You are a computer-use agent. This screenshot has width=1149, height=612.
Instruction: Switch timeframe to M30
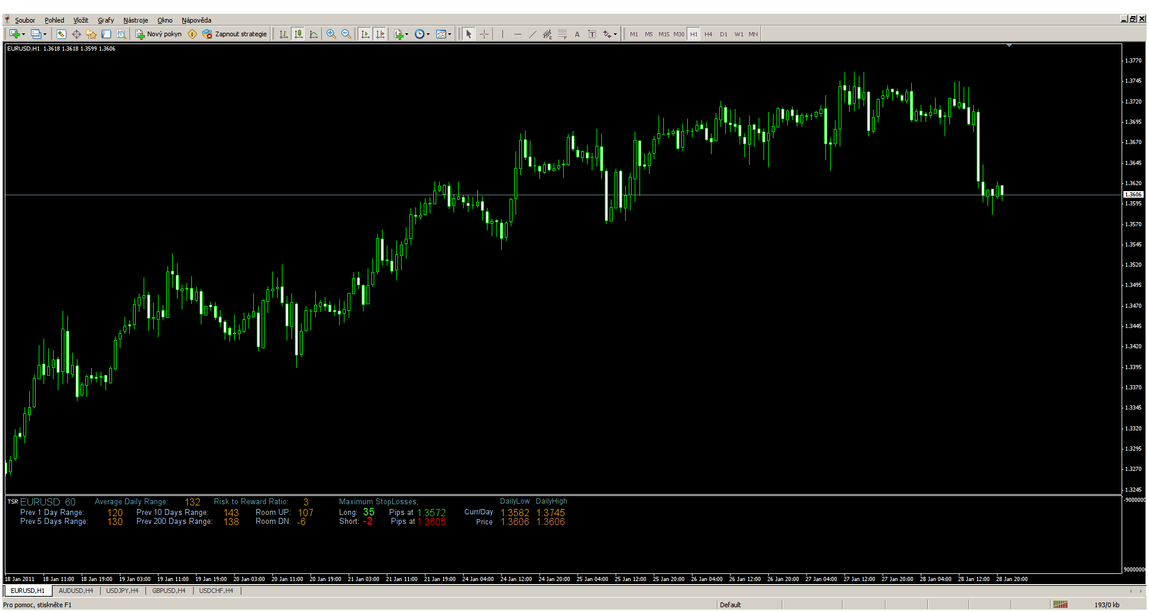pyautogui.click(x=679, y=34)
